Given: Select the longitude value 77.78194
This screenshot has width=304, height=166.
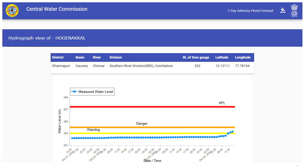Looking at the screenshot, I should coord(242,66).
